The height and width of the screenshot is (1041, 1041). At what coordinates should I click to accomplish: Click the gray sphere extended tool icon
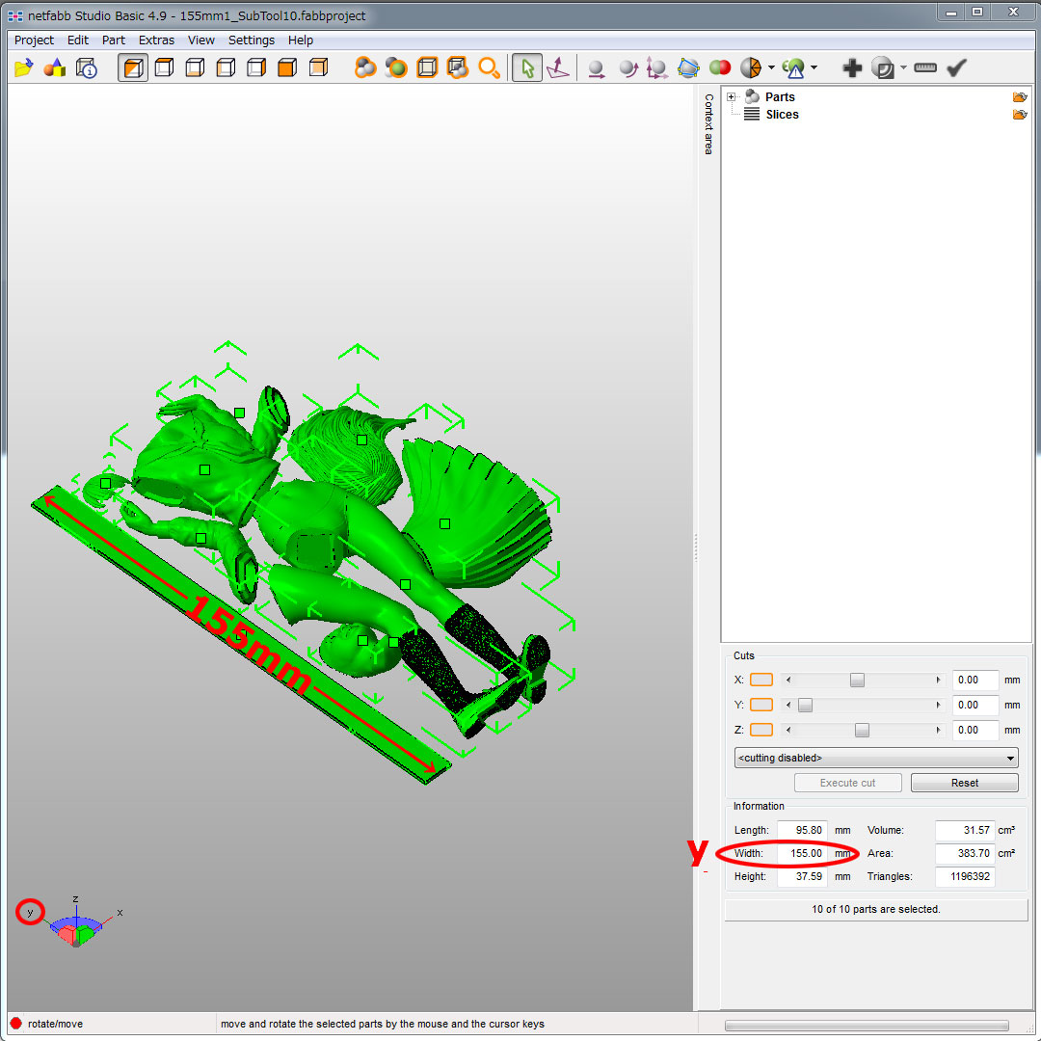tap(883, 67)
